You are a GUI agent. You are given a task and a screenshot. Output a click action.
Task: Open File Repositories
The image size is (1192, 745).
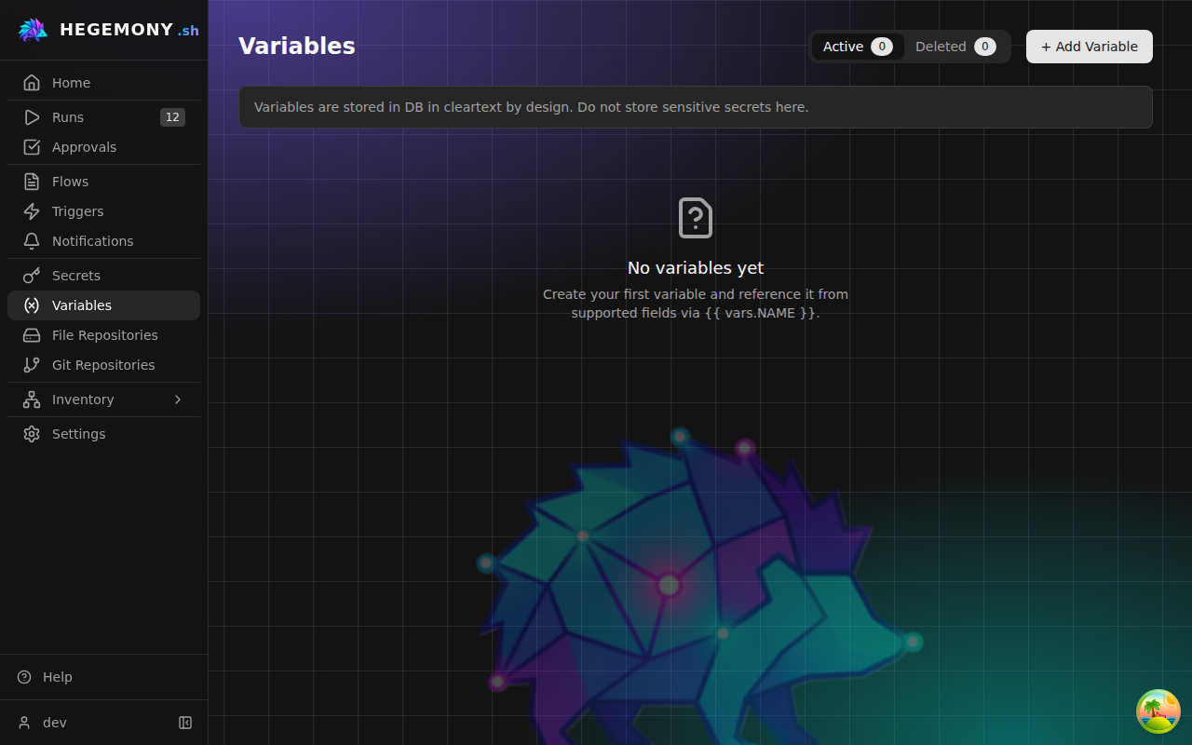103,335
